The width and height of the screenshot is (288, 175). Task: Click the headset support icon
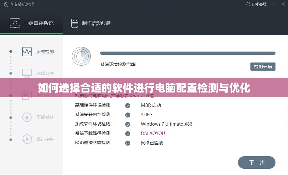(x=248, y=4)
